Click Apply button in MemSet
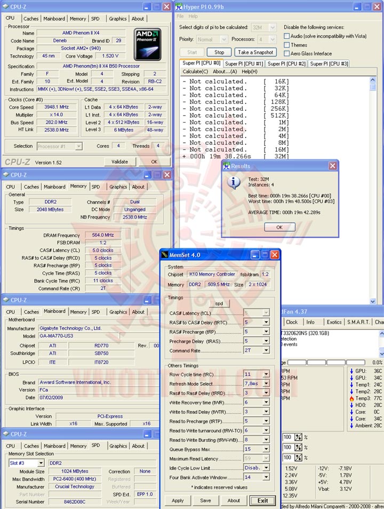The height and width of the screenshot is (509, 384). click(x=178, y=500)
